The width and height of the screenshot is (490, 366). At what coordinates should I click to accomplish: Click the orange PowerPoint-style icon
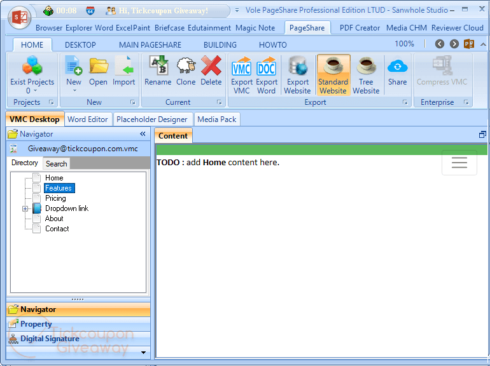click(469, 44)
